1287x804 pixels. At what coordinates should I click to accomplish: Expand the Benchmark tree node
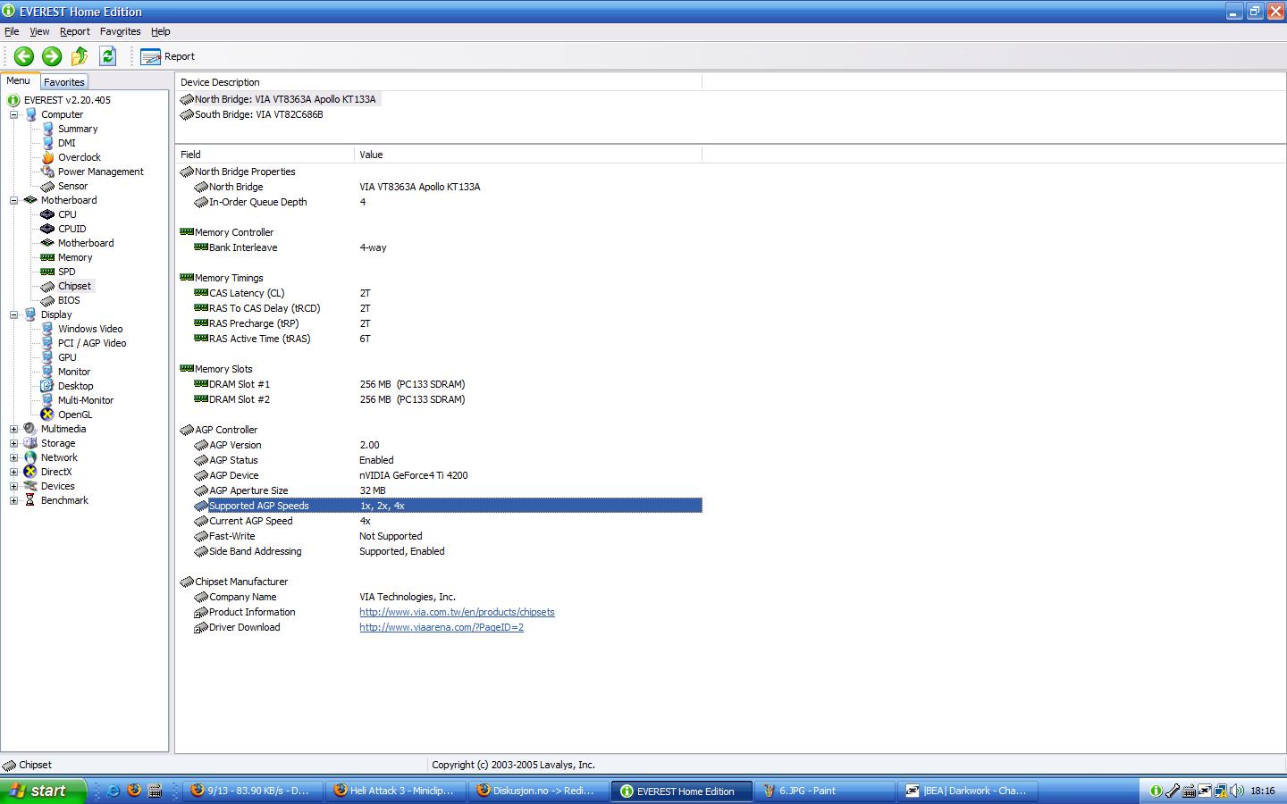click(x=13, y=500)
